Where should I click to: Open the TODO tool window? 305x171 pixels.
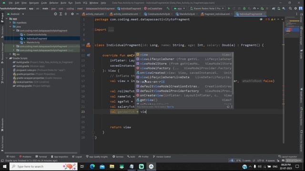(10, 157)
